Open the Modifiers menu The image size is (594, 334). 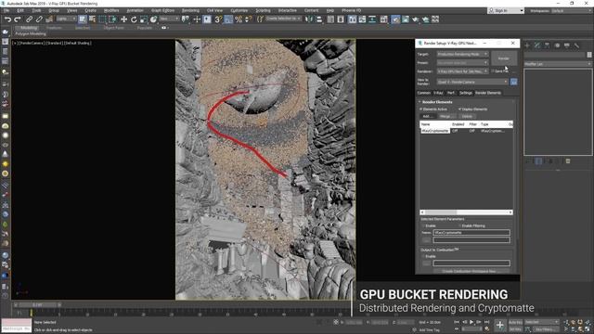tap(111, 10)
